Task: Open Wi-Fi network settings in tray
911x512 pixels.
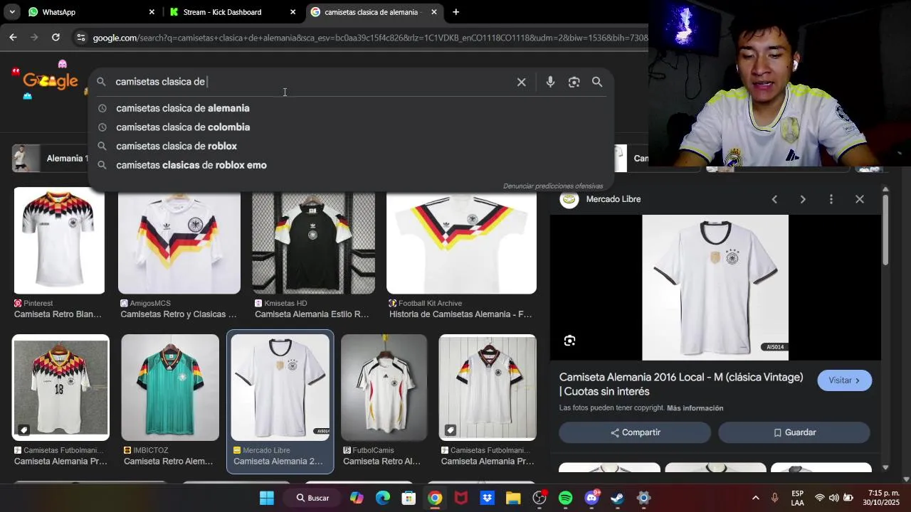Action: click(820, 498)
